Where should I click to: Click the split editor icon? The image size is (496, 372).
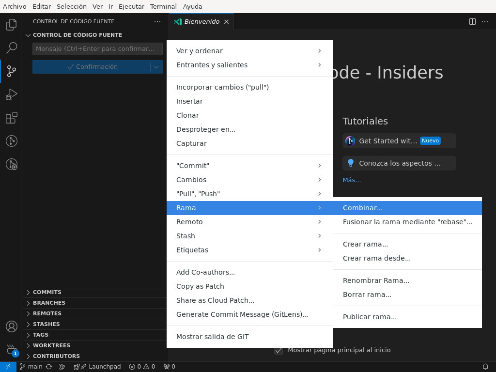(472, 21)
